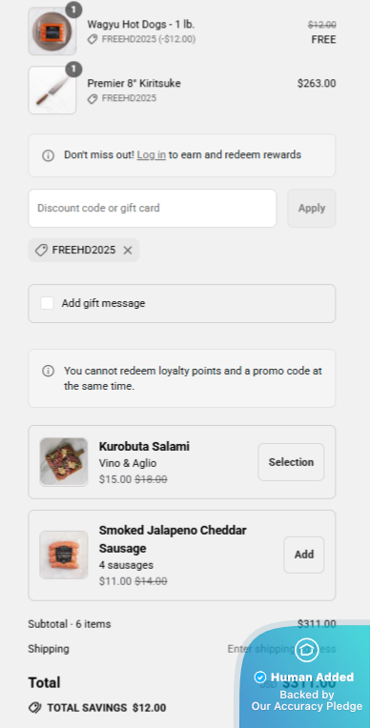The height and width of the screenshot is (728, 370).
Task: Click info icon beside rewards notice
Action: 48,155
